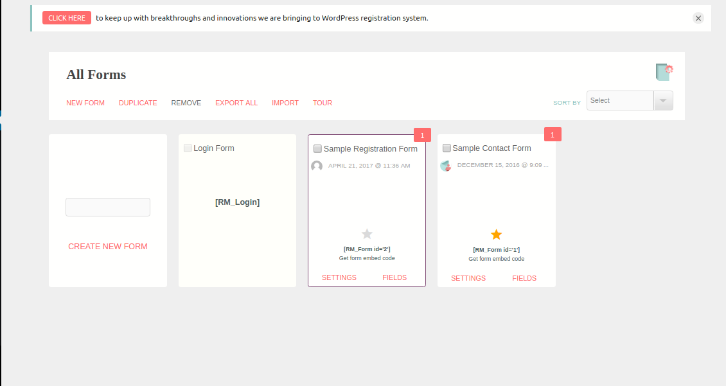Viewport: 726px width, 386px height.
Task: Open SETTINGS for Sample Registration Form
Action: click(x=339, y=277)
